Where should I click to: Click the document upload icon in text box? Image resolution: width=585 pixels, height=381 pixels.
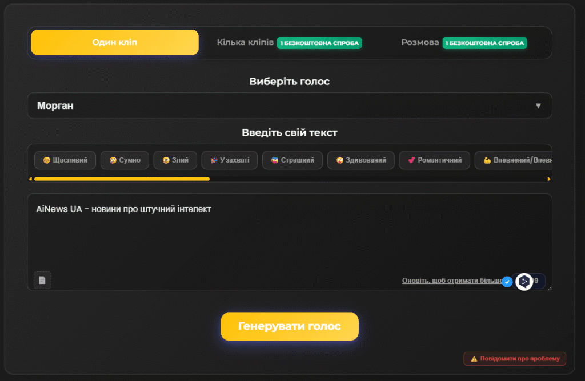42,280
